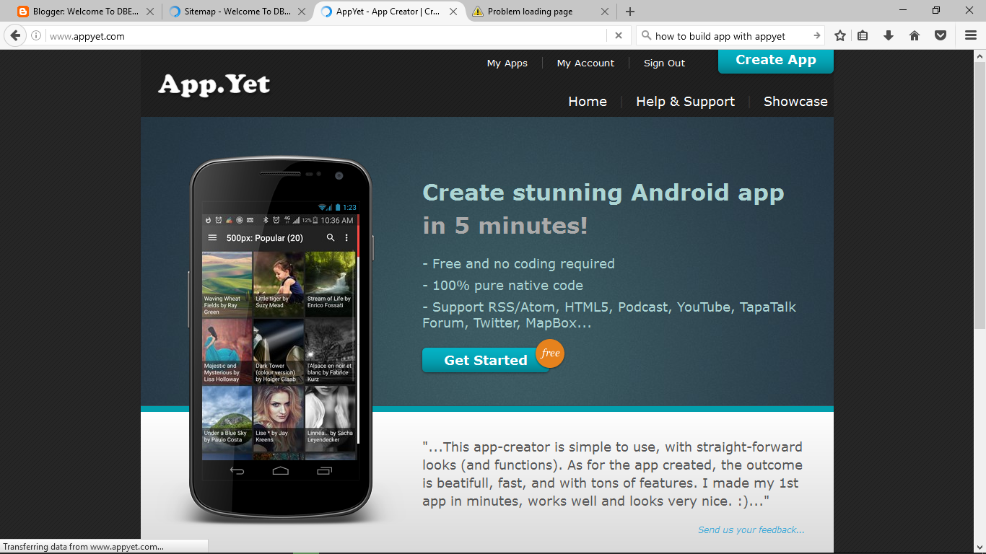Switch to Blogger Welcome To DBE tab
Viewport: 986px width, 554px height.
tap(86, 12)
